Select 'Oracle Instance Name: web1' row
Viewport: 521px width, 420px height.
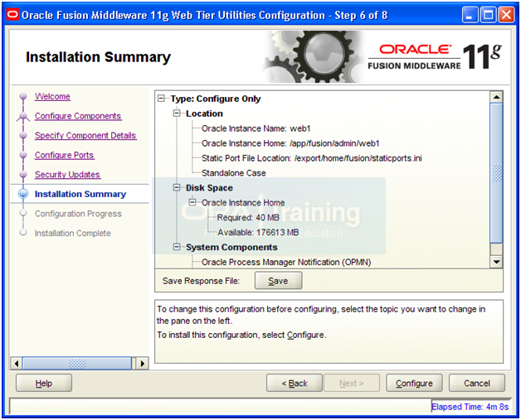click(x=256, y=128)
